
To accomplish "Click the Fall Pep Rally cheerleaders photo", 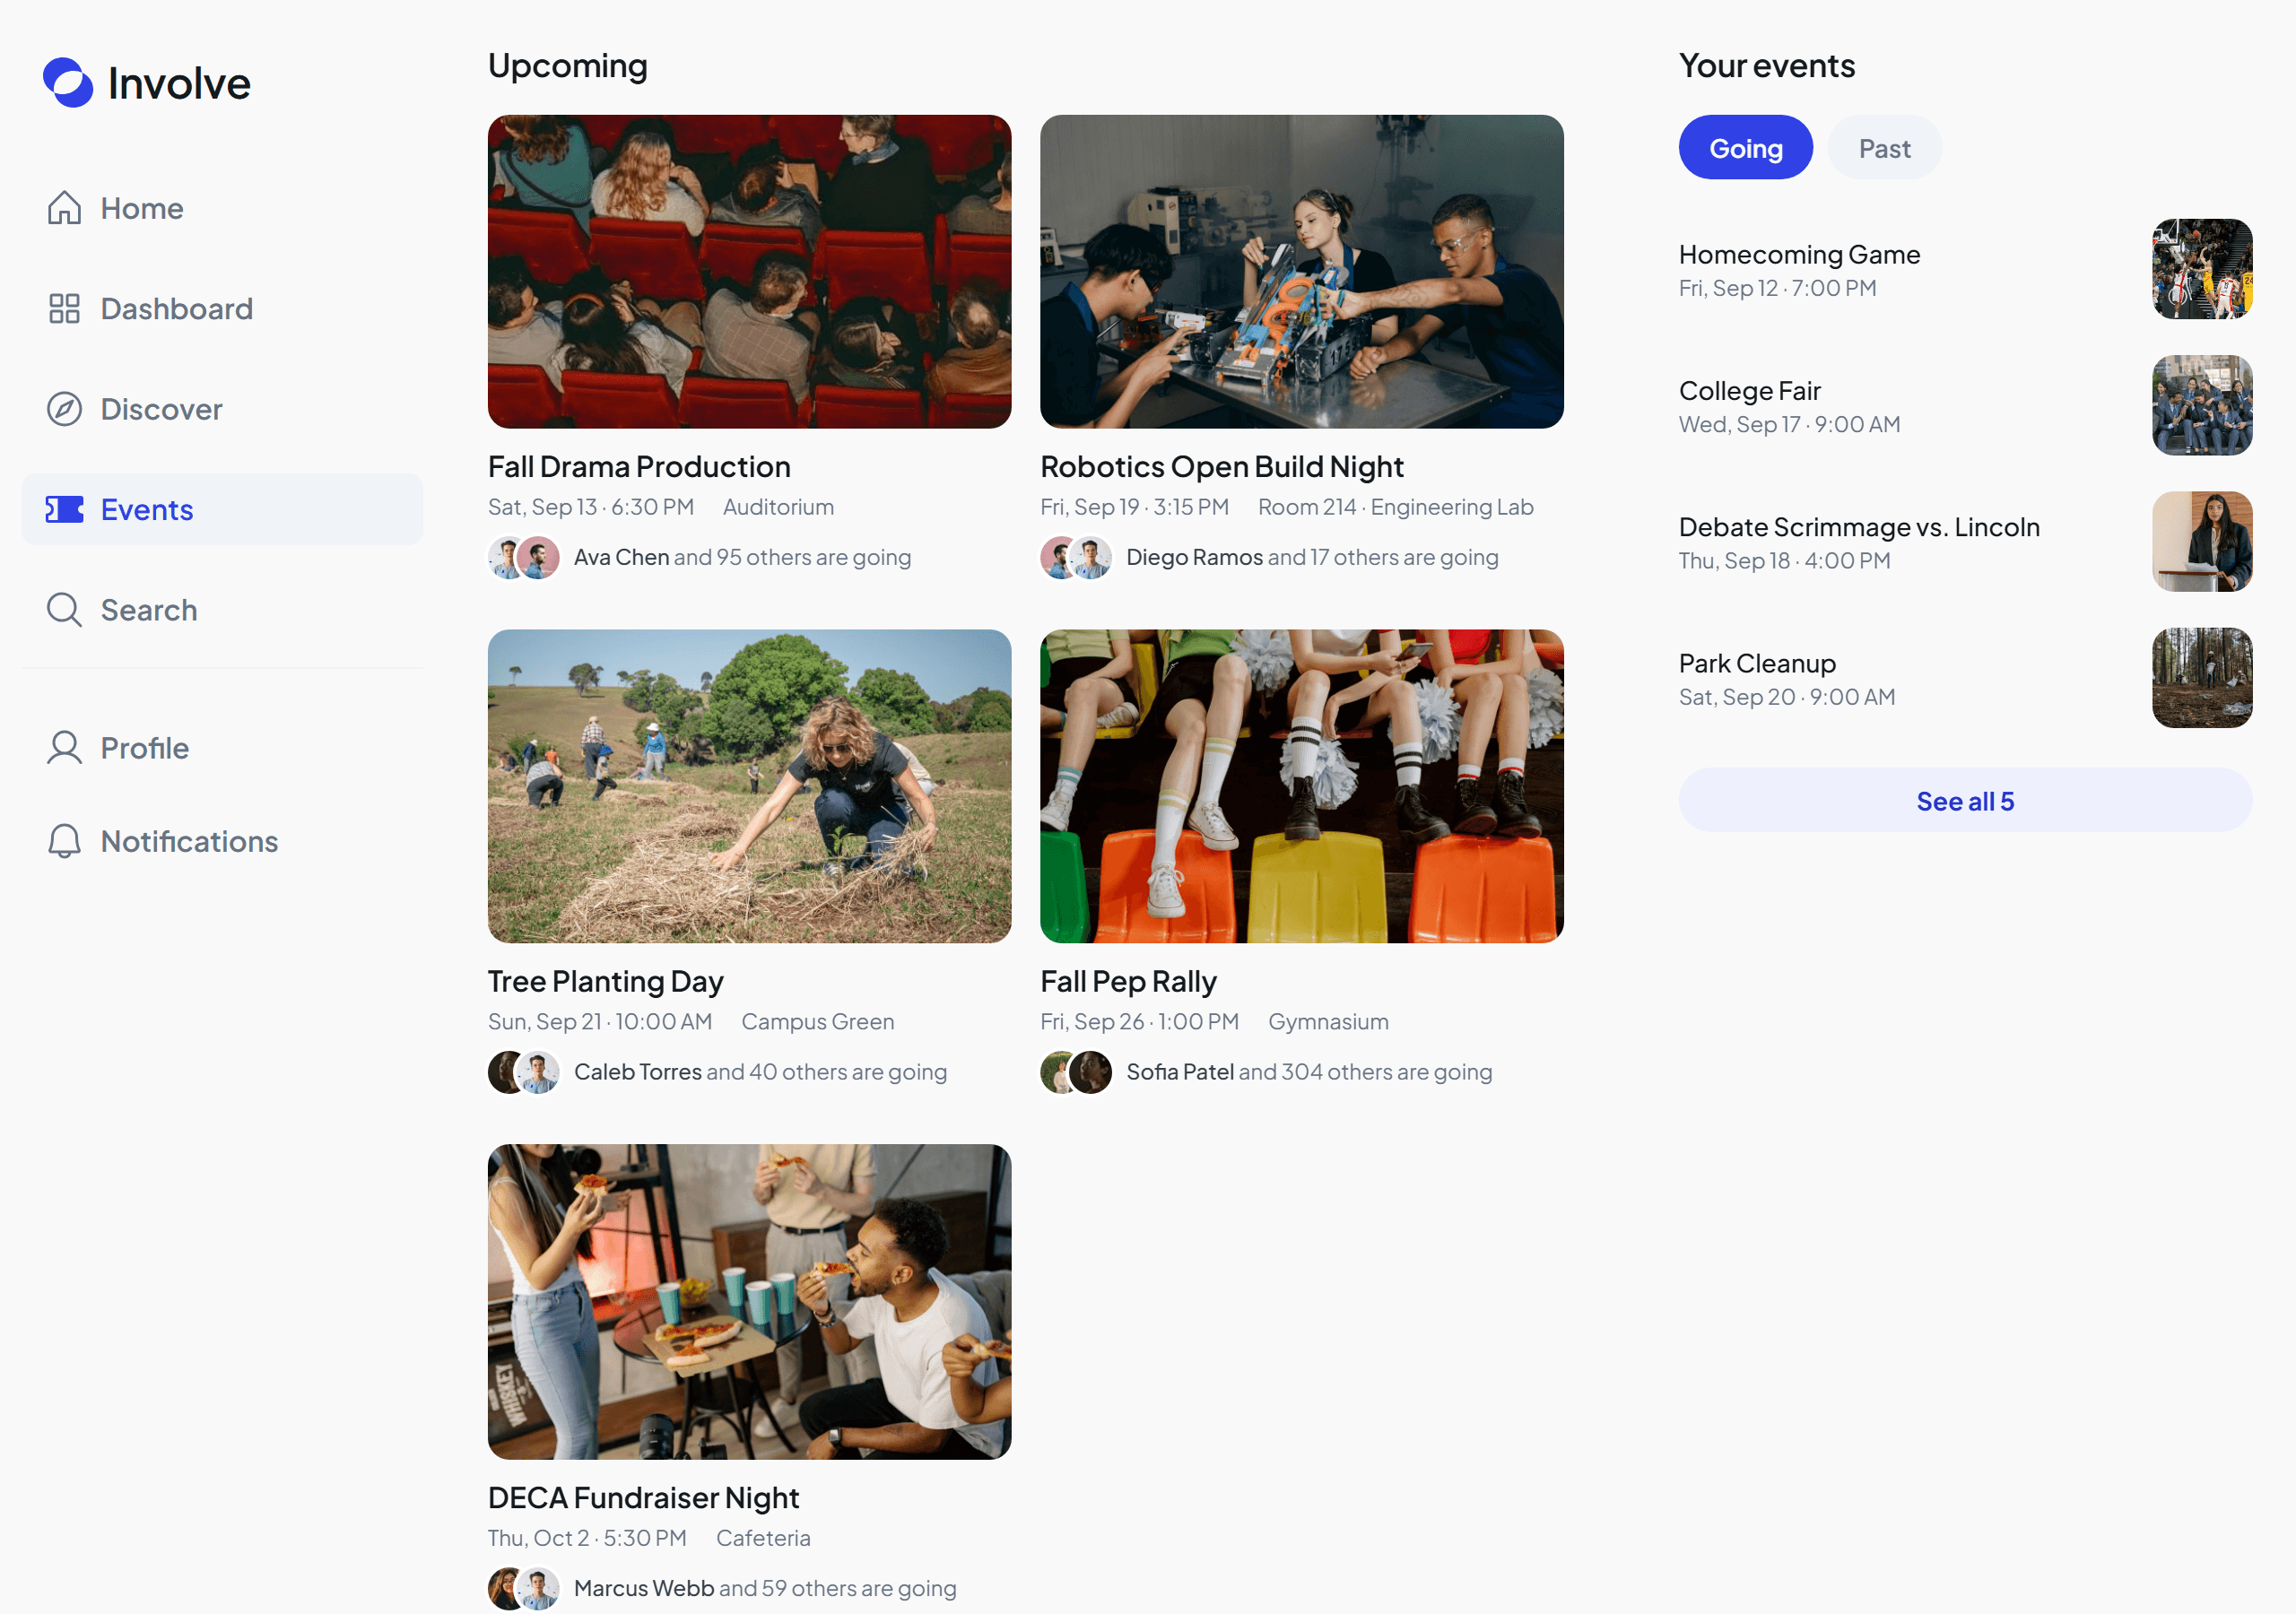I will pos(1302,787).
